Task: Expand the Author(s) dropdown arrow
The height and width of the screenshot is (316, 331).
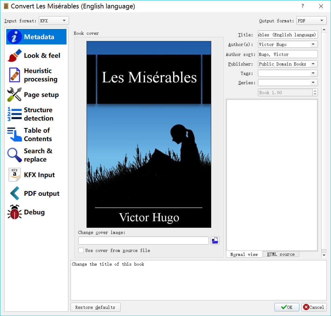Action: (313, 44)
